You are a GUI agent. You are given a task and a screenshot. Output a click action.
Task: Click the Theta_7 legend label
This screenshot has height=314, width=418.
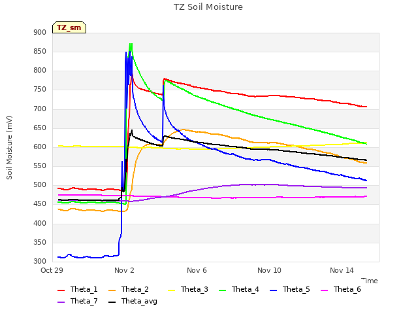coord(84,301)
